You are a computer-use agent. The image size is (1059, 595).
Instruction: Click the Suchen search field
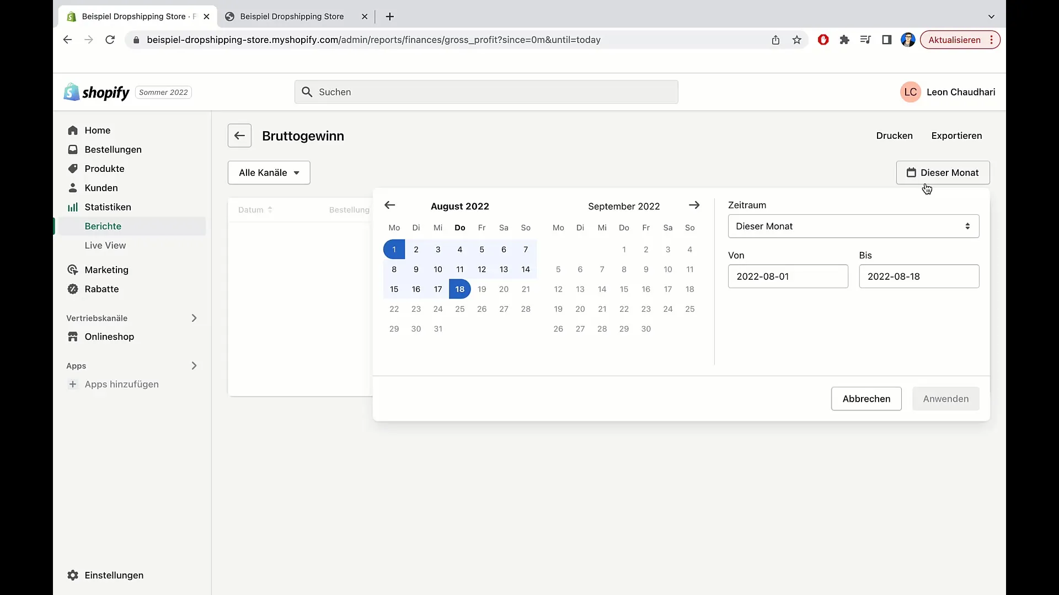click(486, 92)
